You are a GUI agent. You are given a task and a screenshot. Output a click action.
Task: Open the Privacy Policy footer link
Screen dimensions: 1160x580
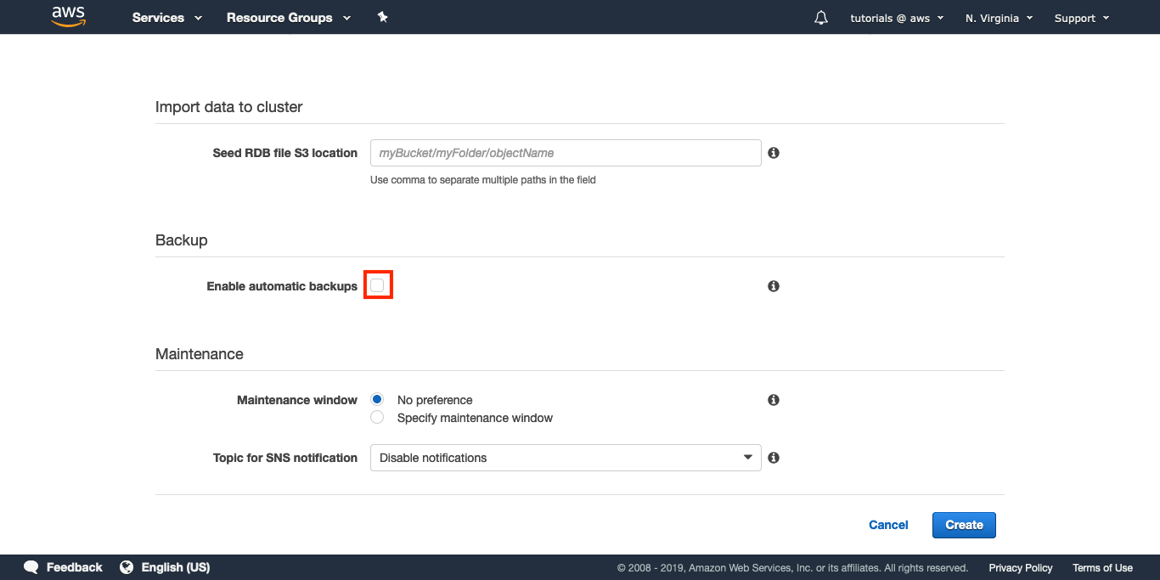pyautogui.click(x=1020, y=568)
